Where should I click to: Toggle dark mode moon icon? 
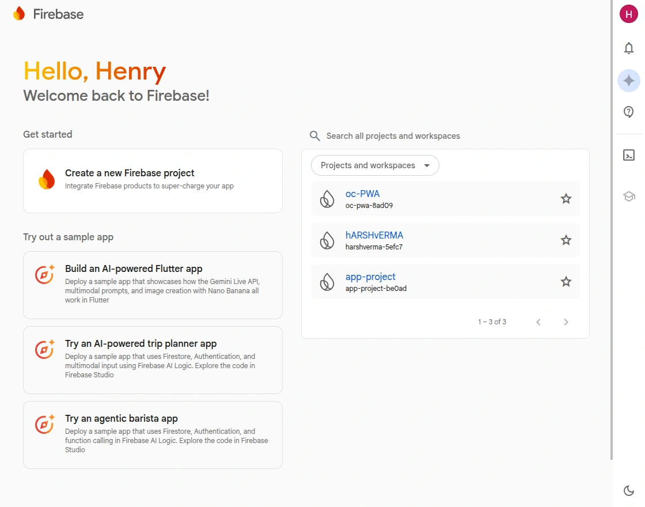click(x=628, y=490)
